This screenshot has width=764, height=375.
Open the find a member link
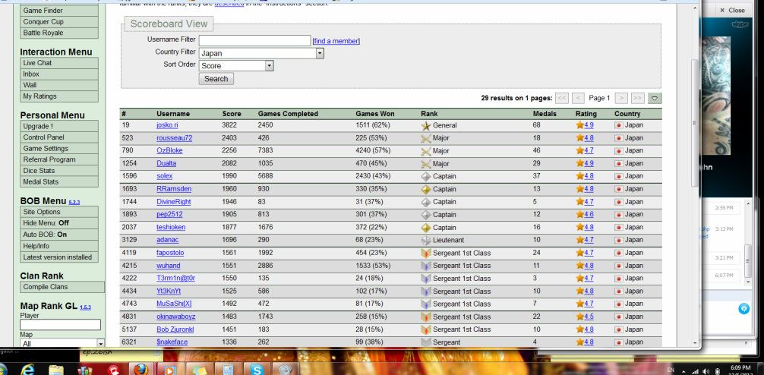click(x=336, y=42)
